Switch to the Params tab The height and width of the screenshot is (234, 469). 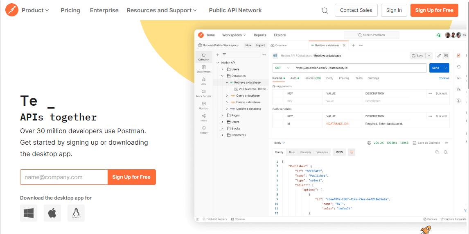coord(278,78)
